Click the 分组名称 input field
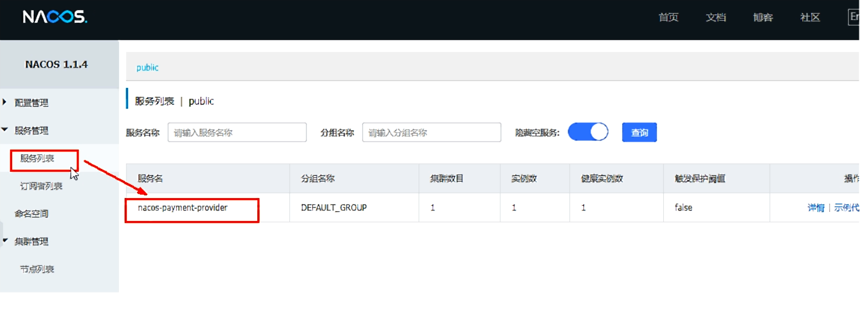Image resolution: width=860 pixels, height=329 pixels. click(x=431, y=132)
